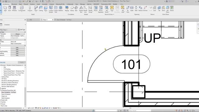Click the Edit Type button

21,30
